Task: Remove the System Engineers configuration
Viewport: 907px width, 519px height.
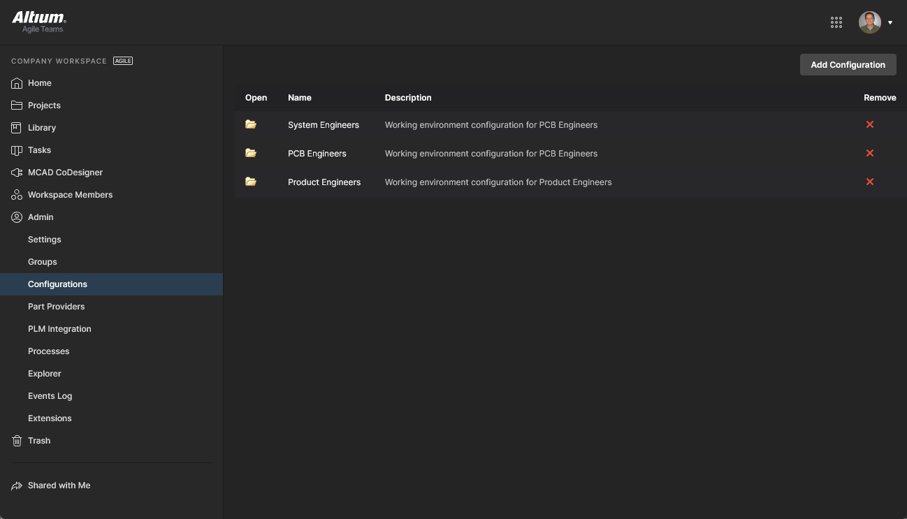Action: (869, 124)
